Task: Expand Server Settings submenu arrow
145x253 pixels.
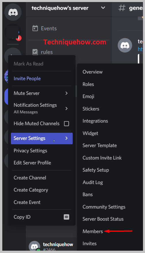Action: pos(67,138)
